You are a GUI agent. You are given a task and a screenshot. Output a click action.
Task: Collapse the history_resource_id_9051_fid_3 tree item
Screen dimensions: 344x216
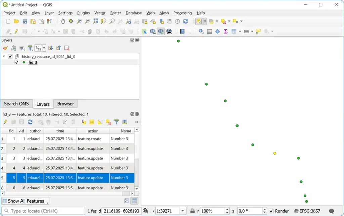click(4, 56)
